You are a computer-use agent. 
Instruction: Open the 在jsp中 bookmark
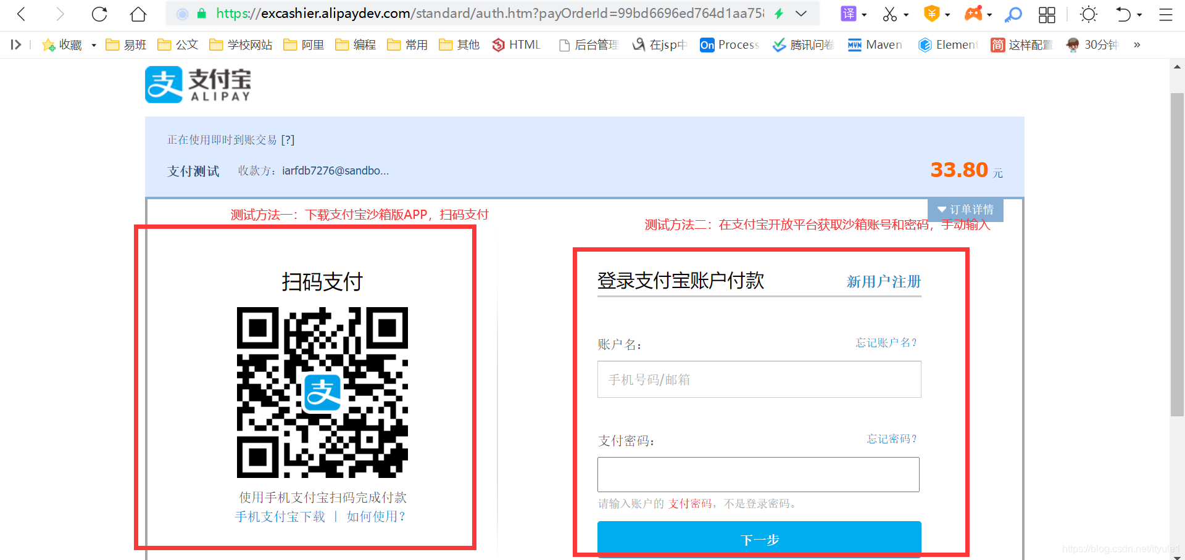click(659, 44)
